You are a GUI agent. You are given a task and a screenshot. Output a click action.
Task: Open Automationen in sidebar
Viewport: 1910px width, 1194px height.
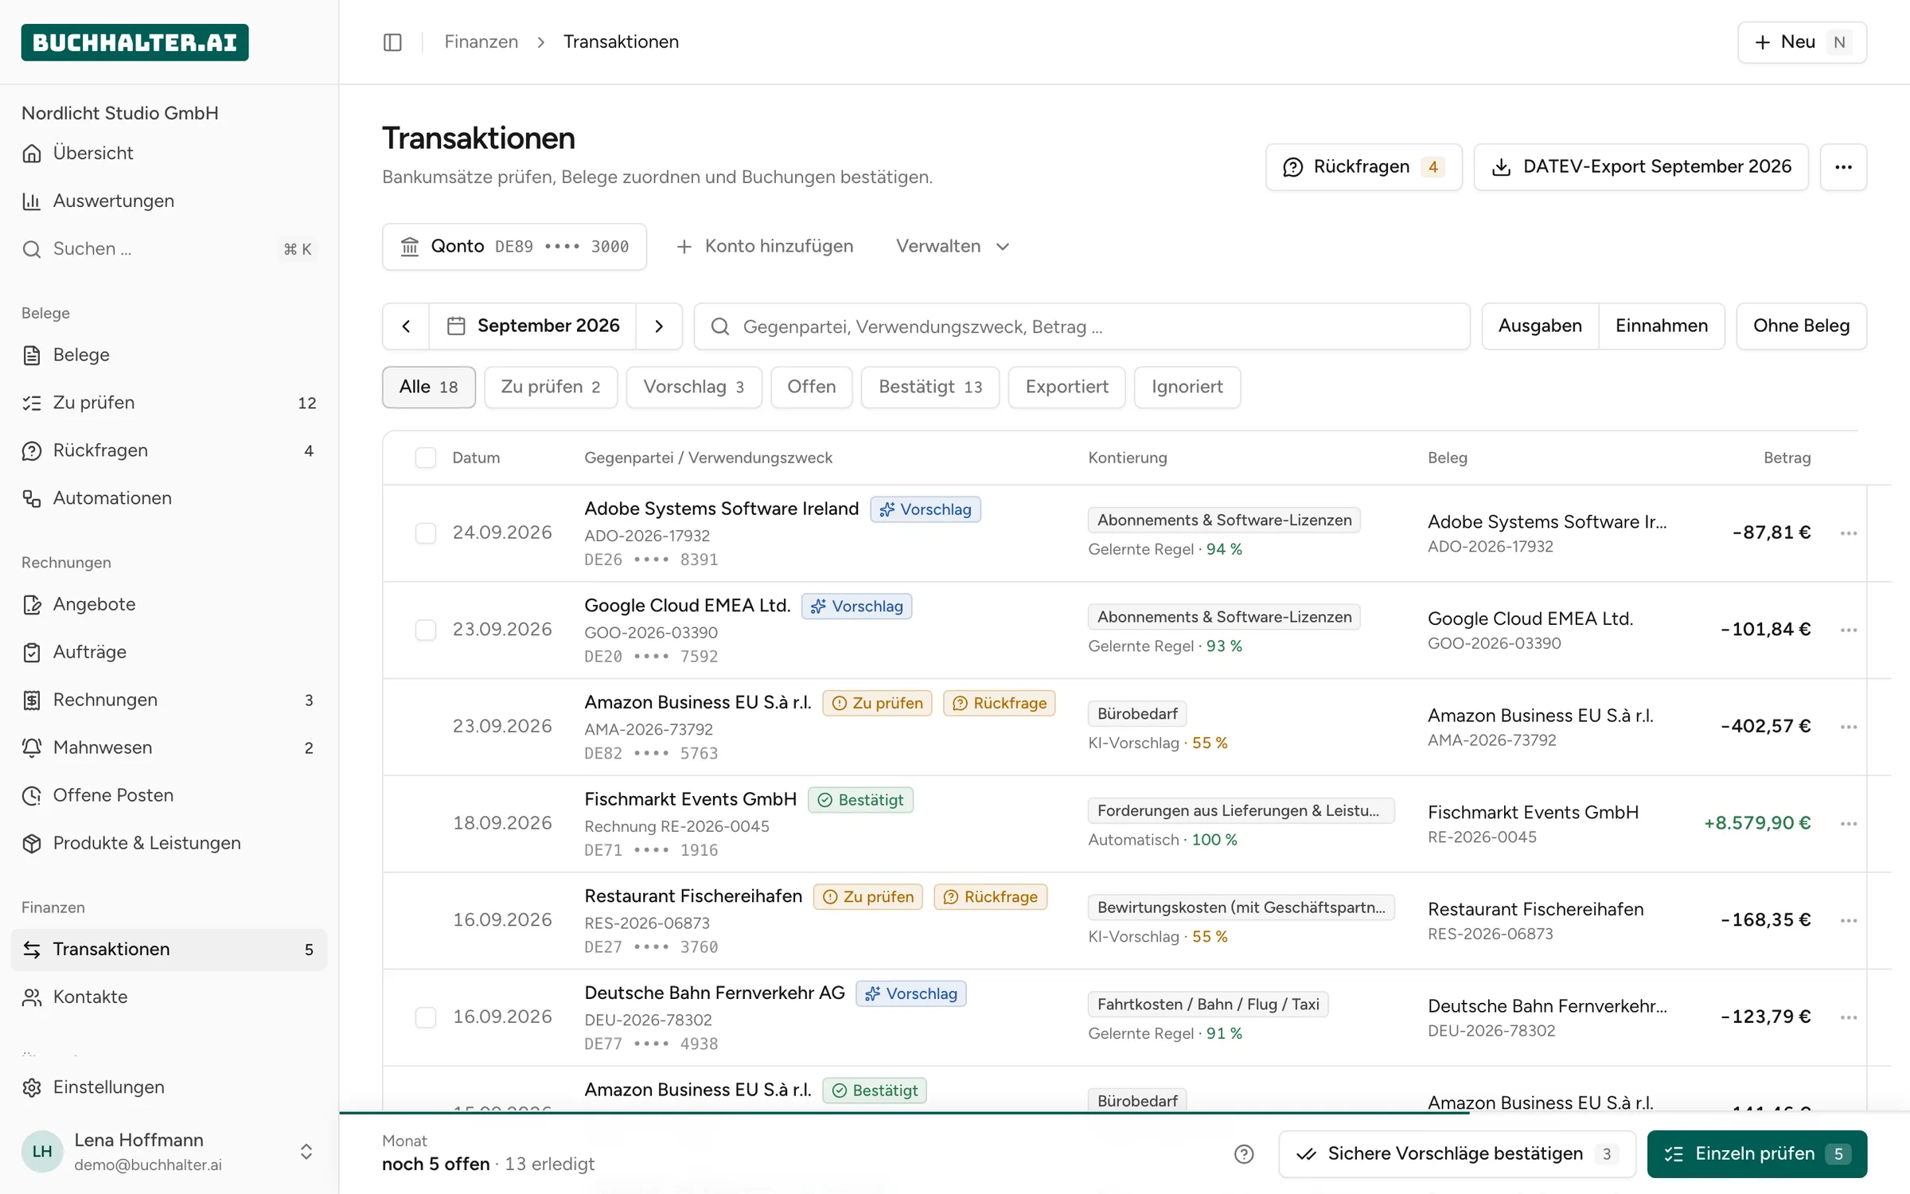pyautogui.click(x=169, y=498)
